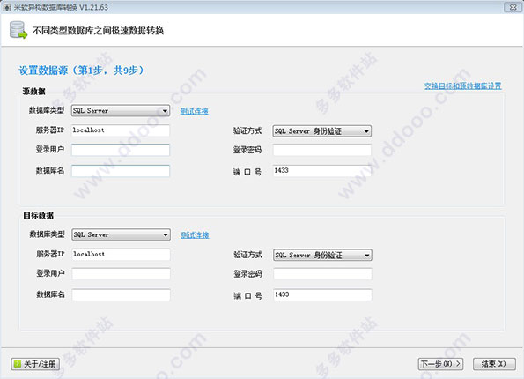Focus source 服务器IP localhost field

121,130
